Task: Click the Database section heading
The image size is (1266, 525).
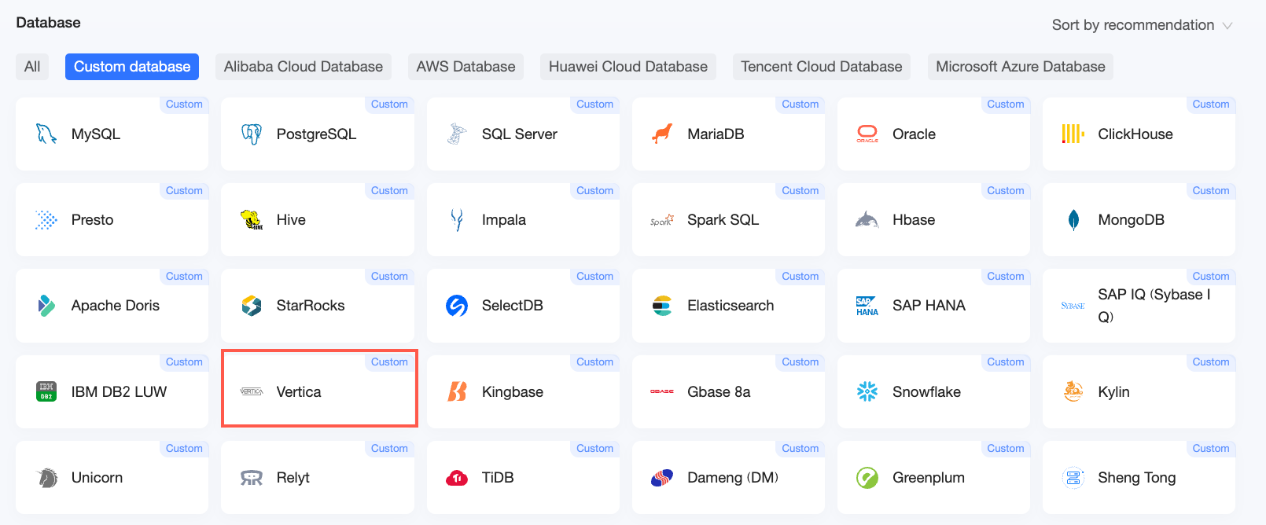Action: pyautogui.click(x=48, y=23)
